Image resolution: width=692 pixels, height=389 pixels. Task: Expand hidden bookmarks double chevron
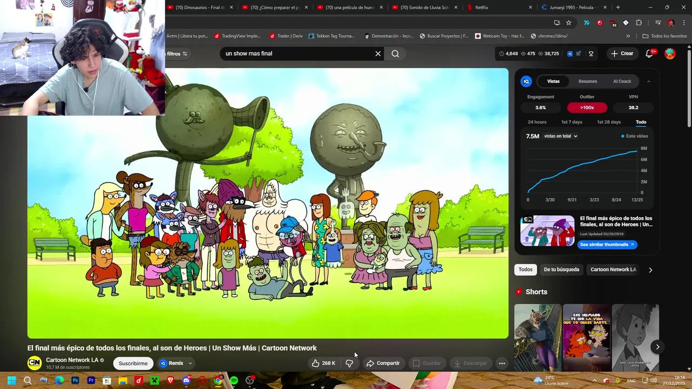[x=628, y=36]
